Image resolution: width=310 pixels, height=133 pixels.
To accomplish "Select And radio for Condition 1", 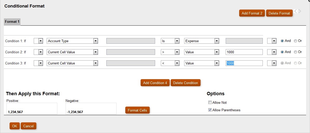I will point(283,41).
